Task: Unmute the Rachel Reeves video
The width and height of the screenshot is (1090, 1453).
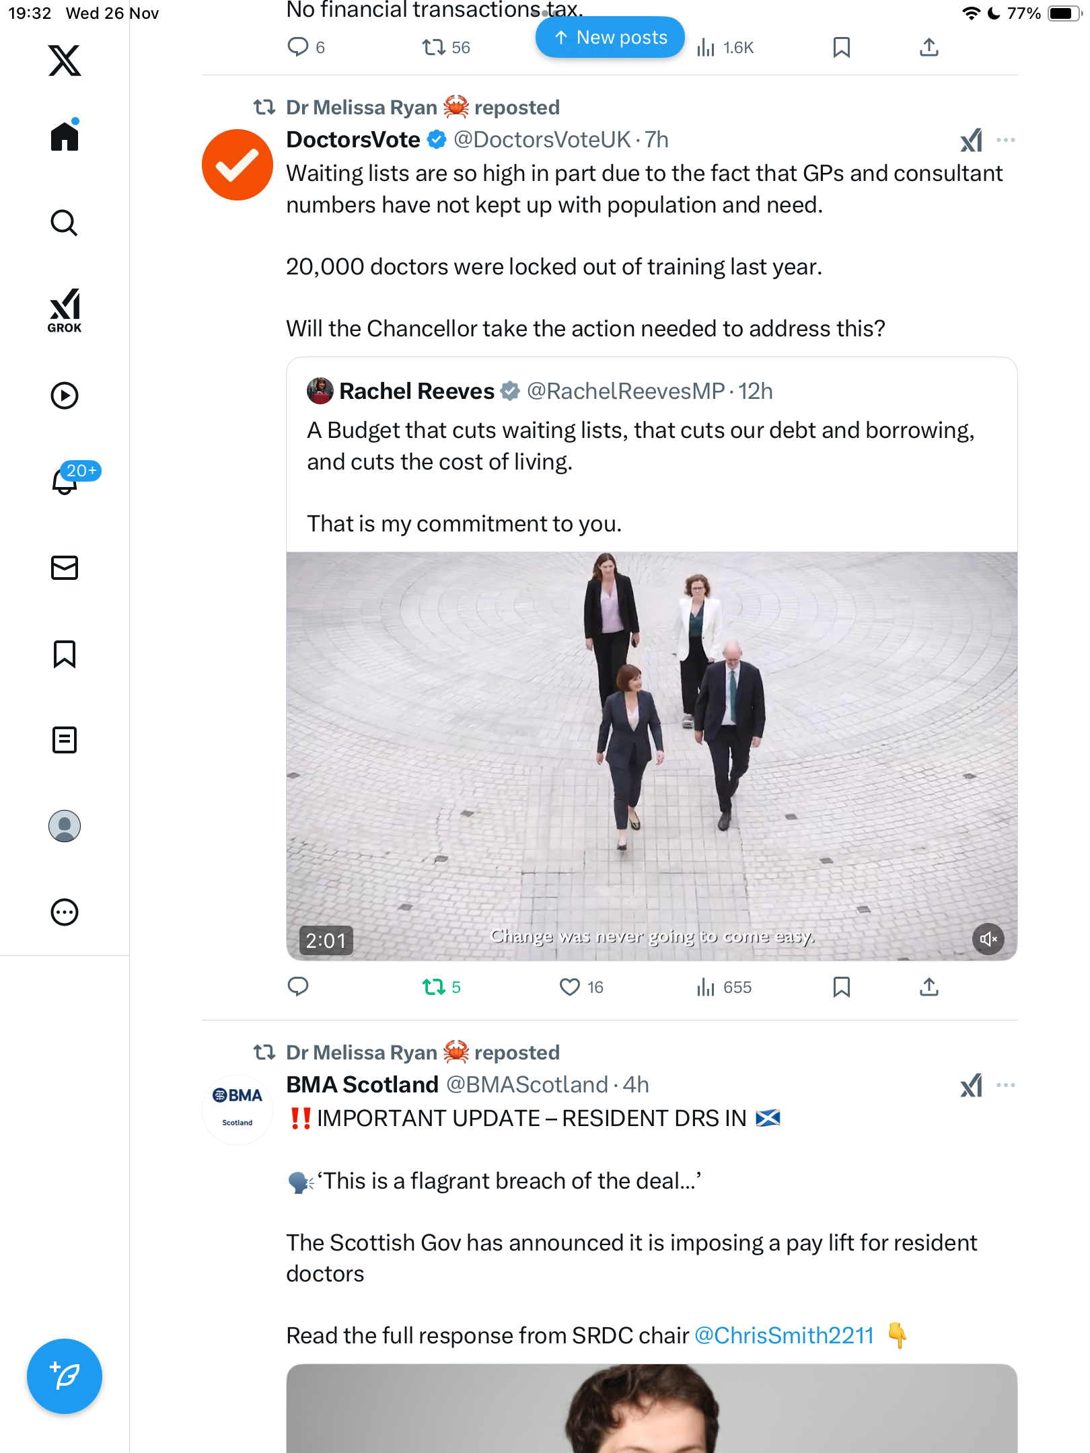Action: pyautogui.click(x=988, y=939)
